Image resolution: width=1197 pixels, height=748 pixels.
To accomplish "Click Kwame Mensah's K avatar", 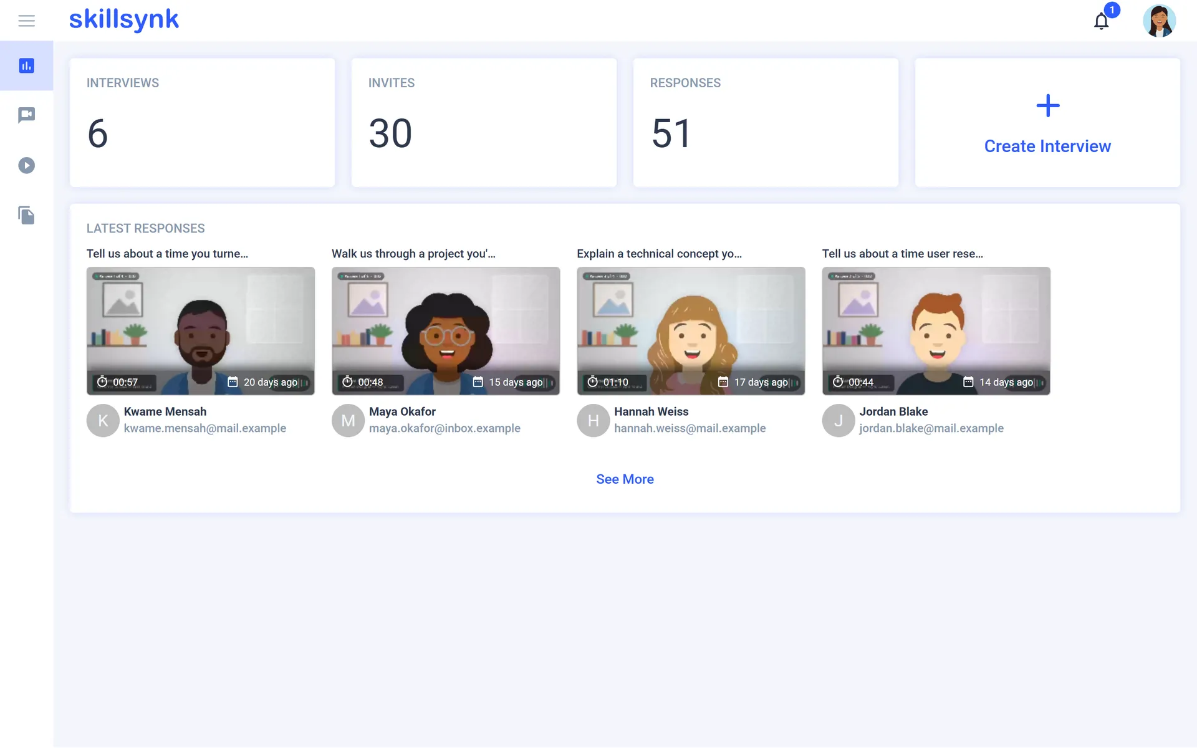I will [103, 421].
